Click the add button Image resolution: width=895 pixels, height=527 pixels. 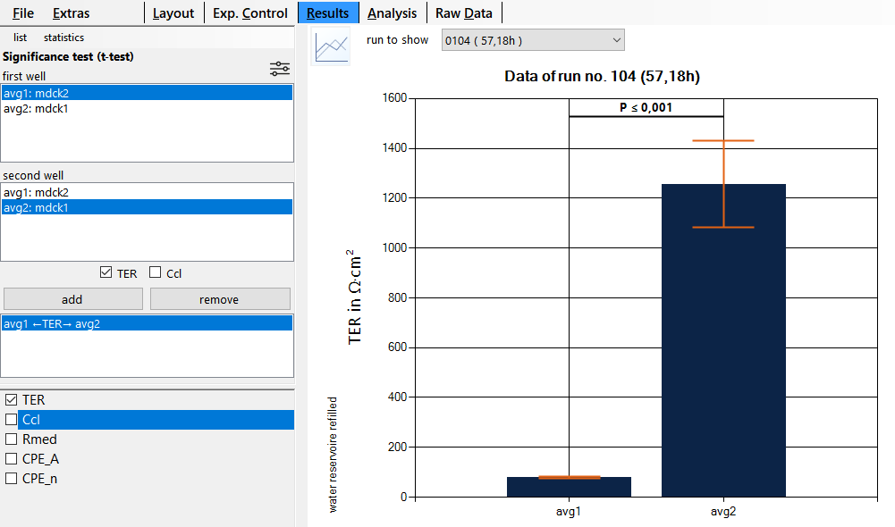(x=72, y=298)
